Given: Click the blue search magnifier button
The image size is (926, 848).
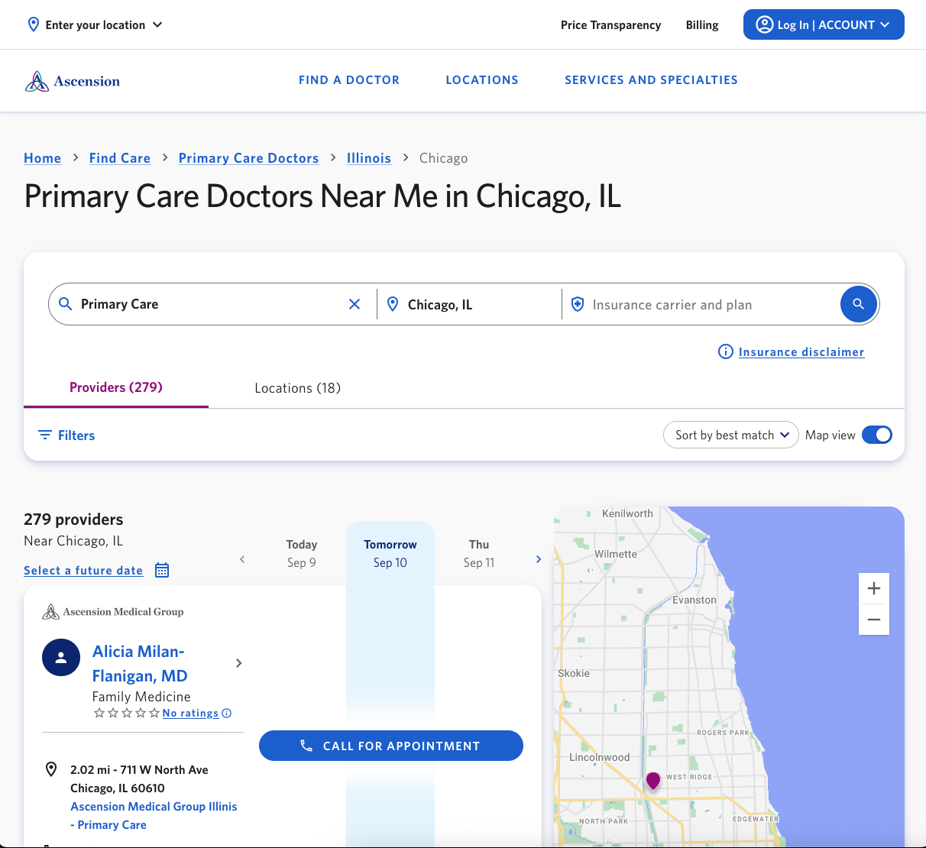Looking at the screenshot, I should [x=858, y=304].
